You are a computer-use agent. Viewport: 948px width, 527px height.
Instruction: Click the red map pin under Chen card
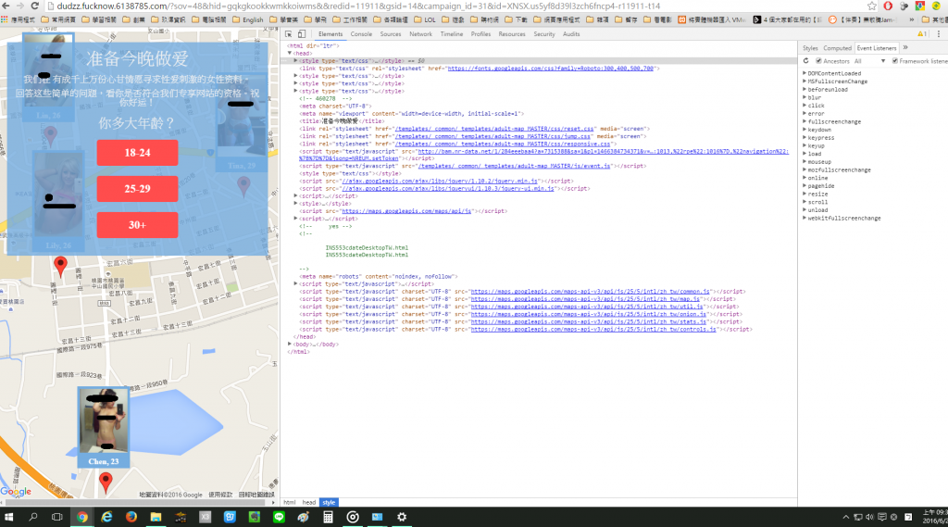(x=106, y=483)
